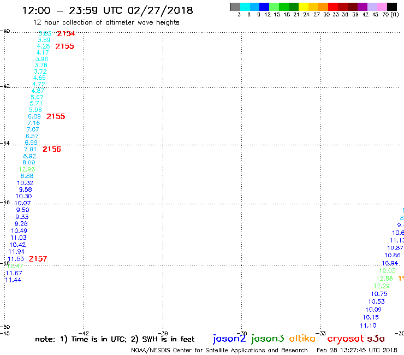Click the green 12.47 wave height value
Viewport: 404px width, 355px height.
[x=15, y=266]
